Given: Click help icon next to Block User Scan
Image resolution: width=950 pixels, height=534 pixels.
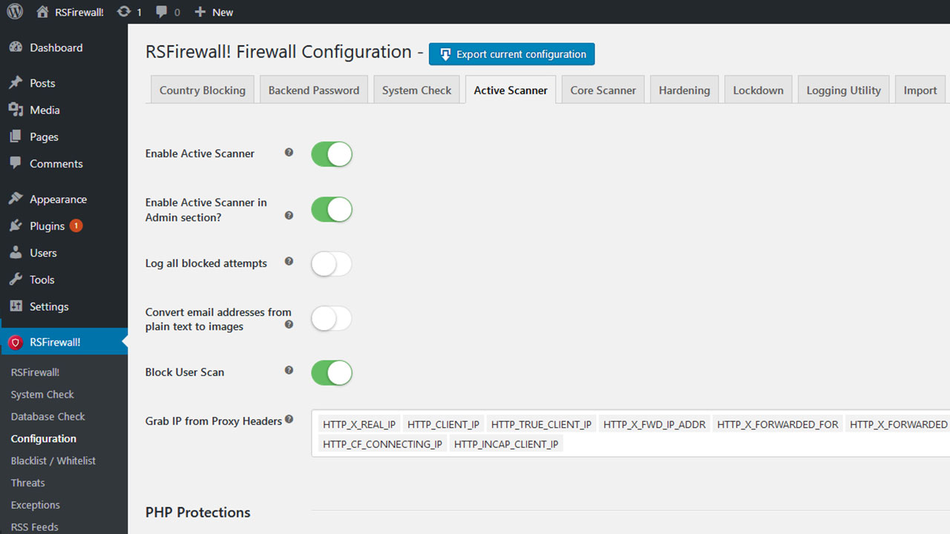Looking at the screenshot, I should coord(289,370).
